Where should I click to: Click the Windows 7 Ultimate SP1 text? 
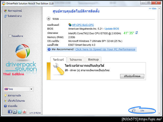[95, 41]
